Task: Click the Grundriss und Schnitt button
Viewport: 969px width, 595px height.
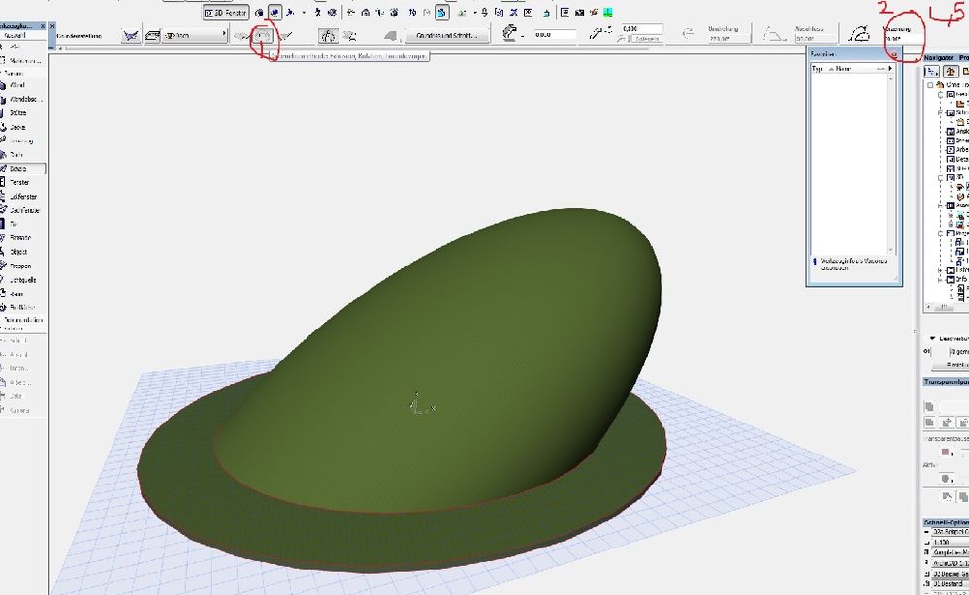Action: [x=446, y=35]
